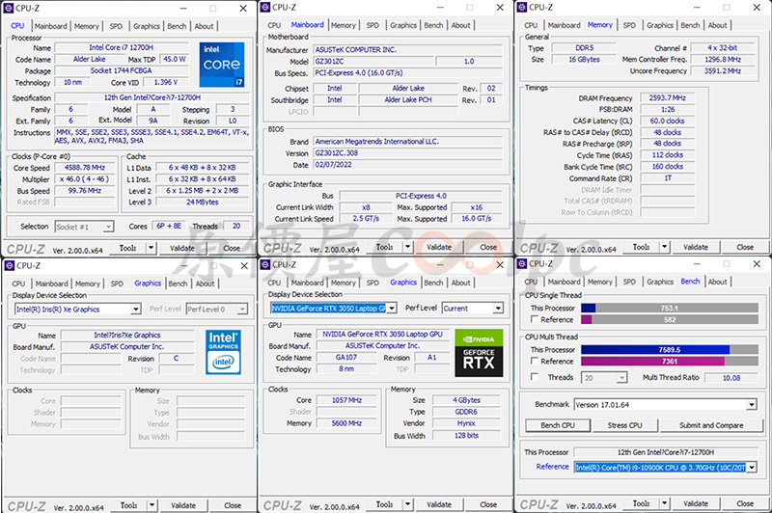Click CPU-Z app icon in Mainboard window title
Viewport: 772px width, 513px height.
265,7
